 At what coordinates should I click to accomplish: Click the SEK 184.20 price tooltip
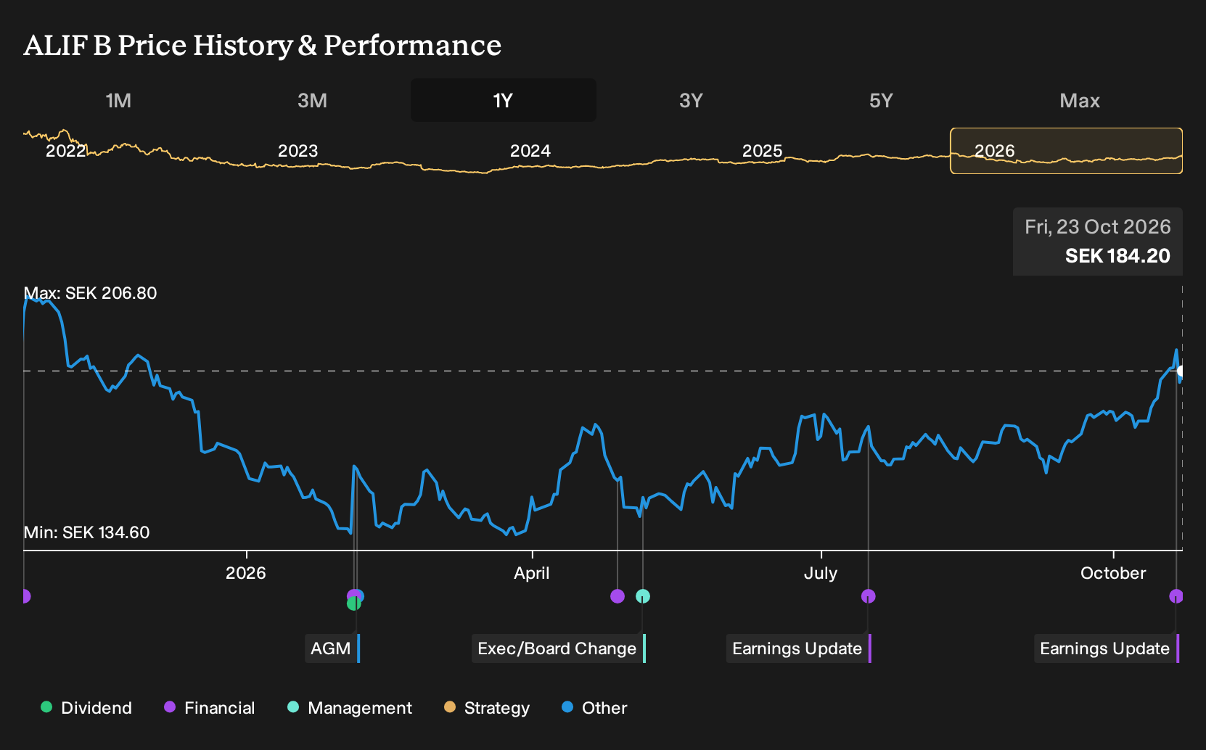(x=1098, y=242)
